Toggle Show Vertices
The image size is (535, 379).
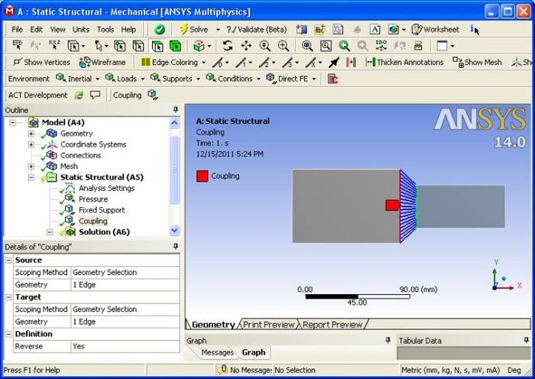click(41, 63)
